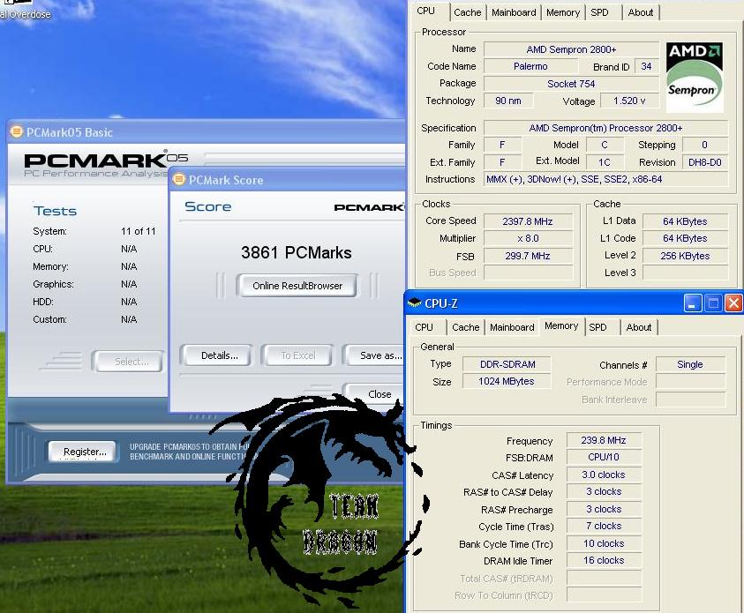Click the FSB:DRAM value CPU/10
Image resolution: width=744 pixels, height=613 pixels.
604,457
